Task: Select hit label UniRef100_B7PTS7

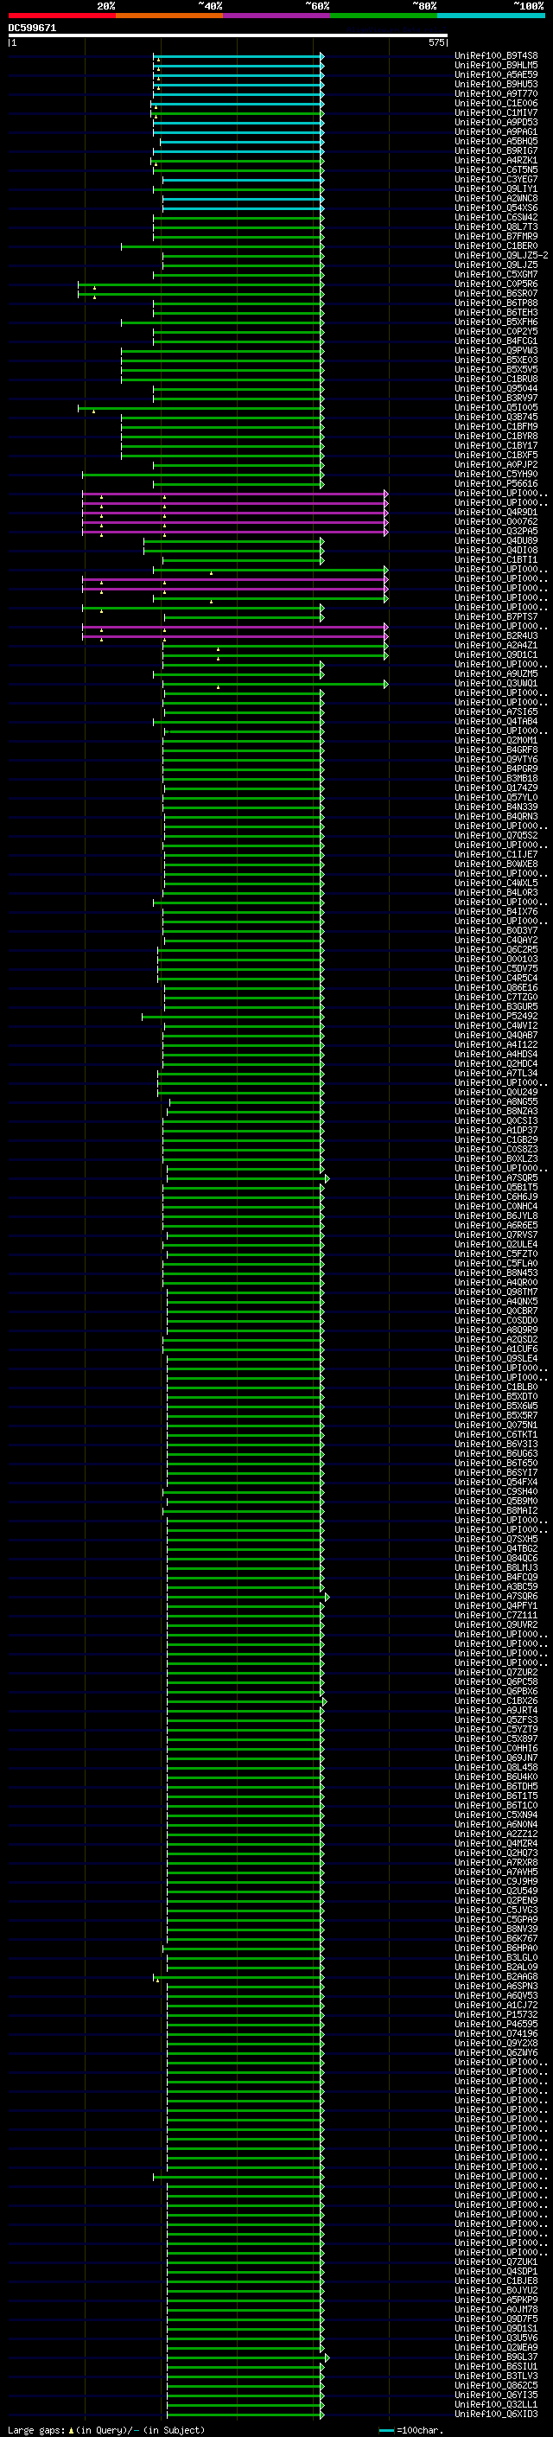Action: [496, 617]
